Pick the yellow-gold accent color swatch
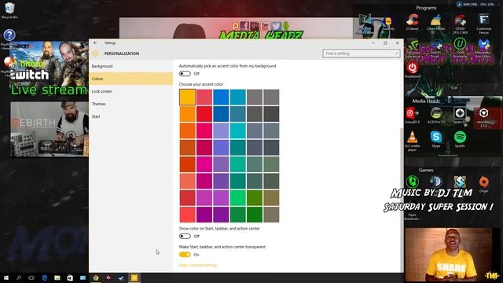The width and height of the screenshot is (503, 283). pos(187,97)
